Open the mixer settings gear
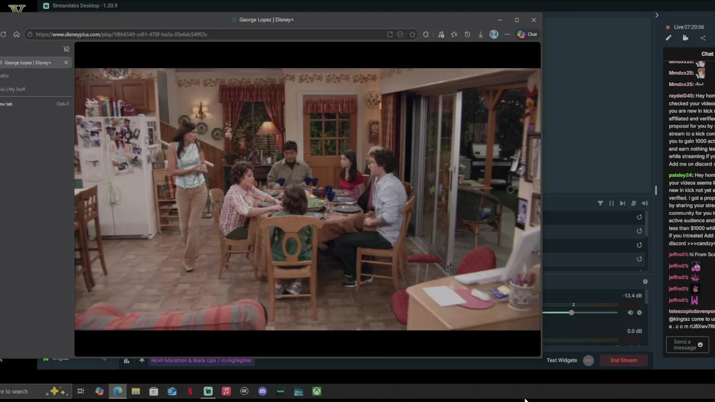 pos(645,282)
